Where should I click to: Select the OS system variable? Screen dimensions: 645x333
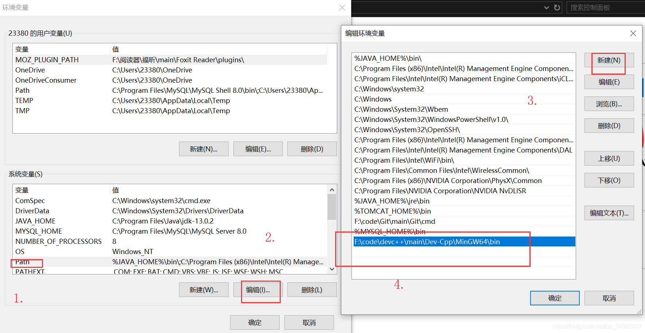(170, 251)
